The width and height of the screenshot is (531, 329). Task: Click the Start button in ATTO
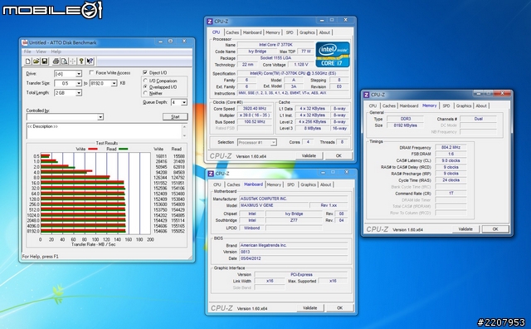(x=175, y=116)
